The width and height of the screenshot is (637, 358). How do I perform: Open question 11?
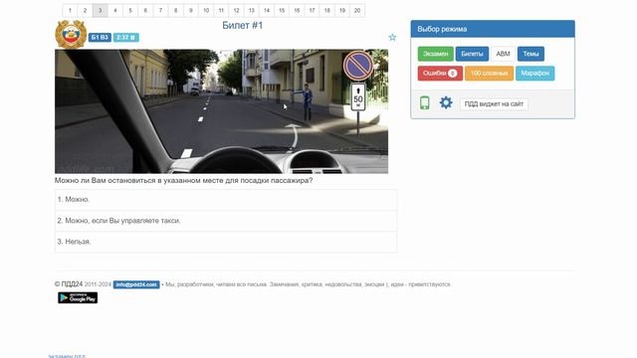221,11
